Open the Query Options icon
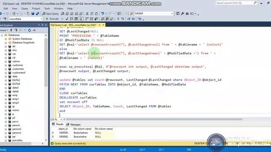This screenshot has height=152, width=271. click(x=76, y=19)
